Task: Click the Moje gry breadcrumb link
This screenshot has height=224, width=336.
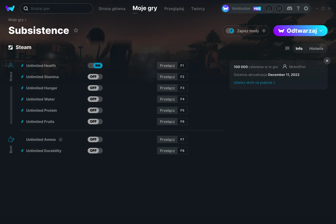Action: pos(16,20)
